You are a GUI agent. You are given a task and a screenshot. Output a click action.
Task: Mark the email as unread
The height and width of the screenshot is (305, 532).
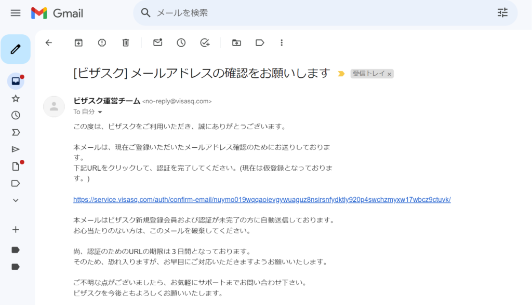tap(158, 43)
